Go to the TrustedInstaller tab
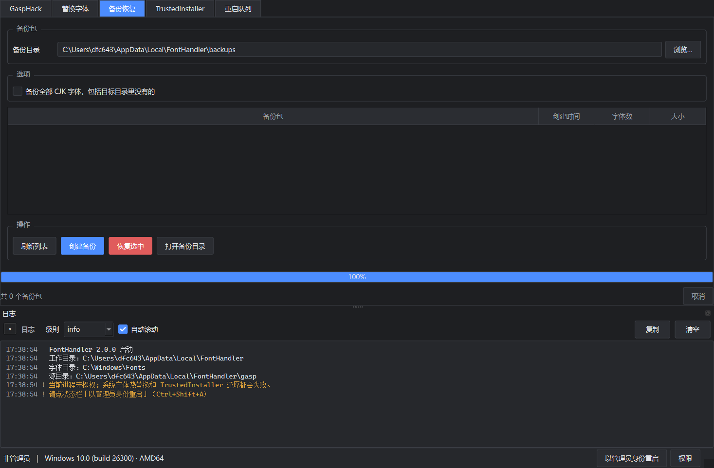Viewport: 714px width, 468px height. 180,9
